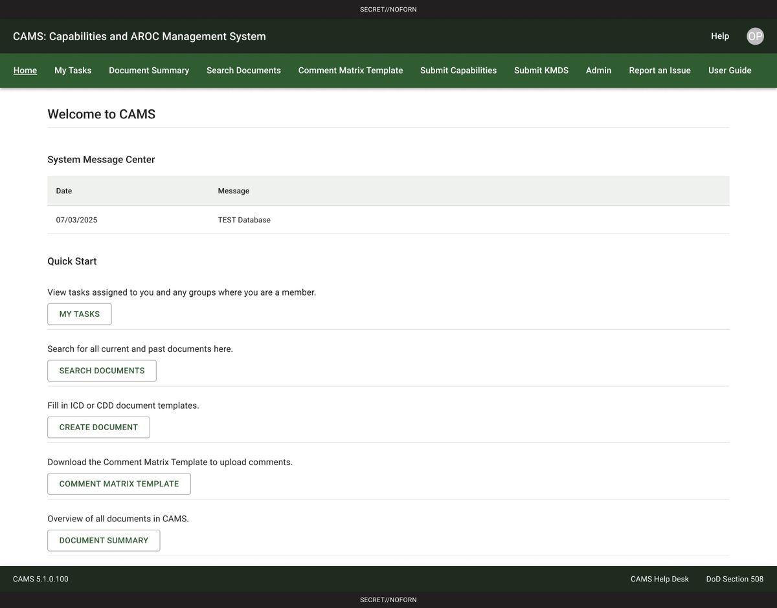Click the COMMENT MATRIX TEMPLATE button

click(119, 484)
